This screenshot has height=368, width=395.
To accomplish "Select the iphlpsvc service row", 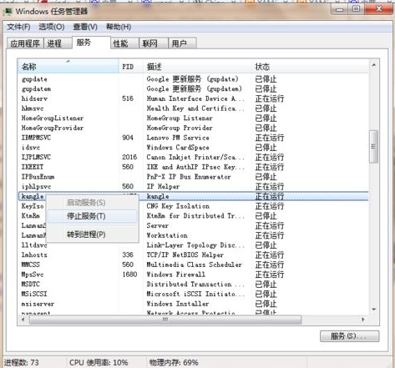I will click(x=194, y=186).
